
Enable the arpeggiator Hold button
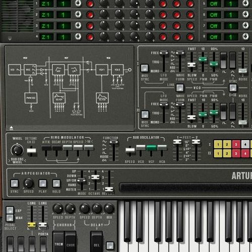[x=56, y=183]
